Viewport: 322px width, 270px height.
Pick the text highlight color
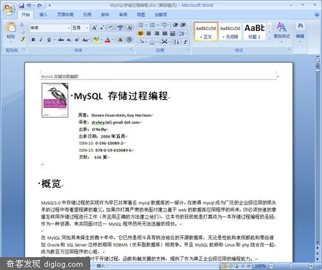(x=96, y=40)
